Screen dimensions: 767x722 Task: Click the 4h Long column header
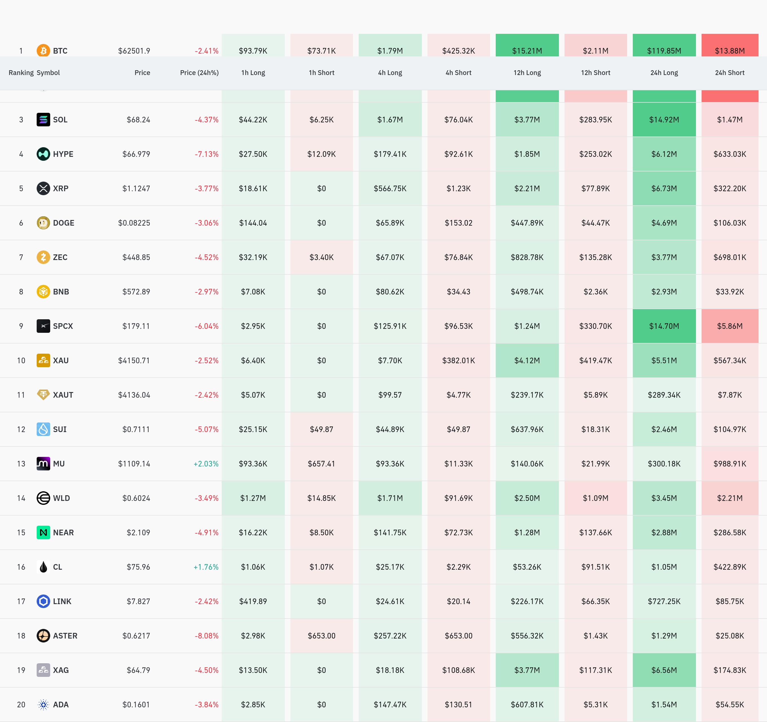390,72
